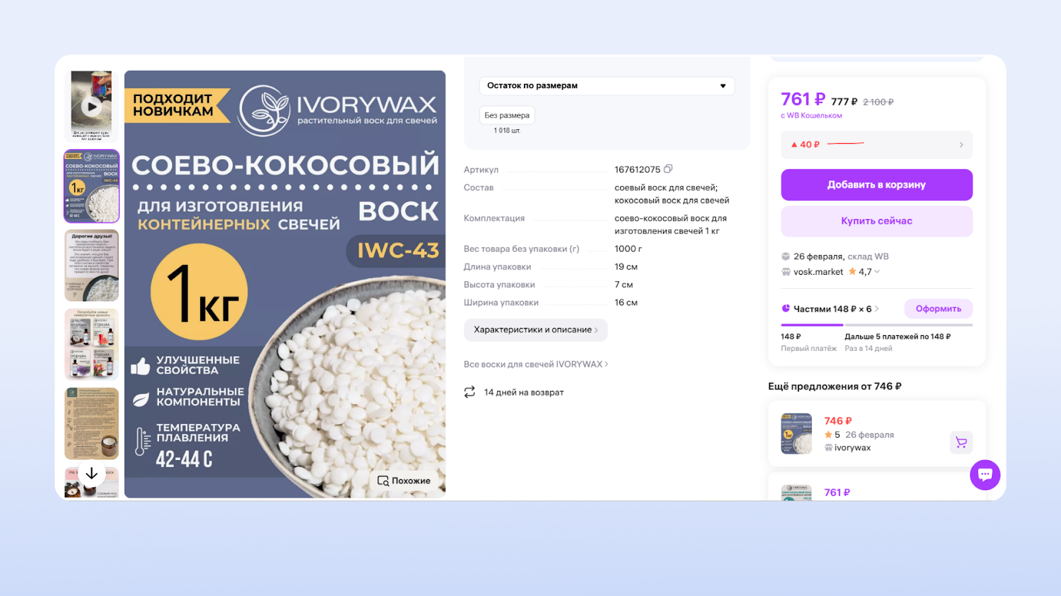Open the Все воски для свечей IVORYWAX link
This screenshot has height=596, width=1061.
[x=536, y=364]
